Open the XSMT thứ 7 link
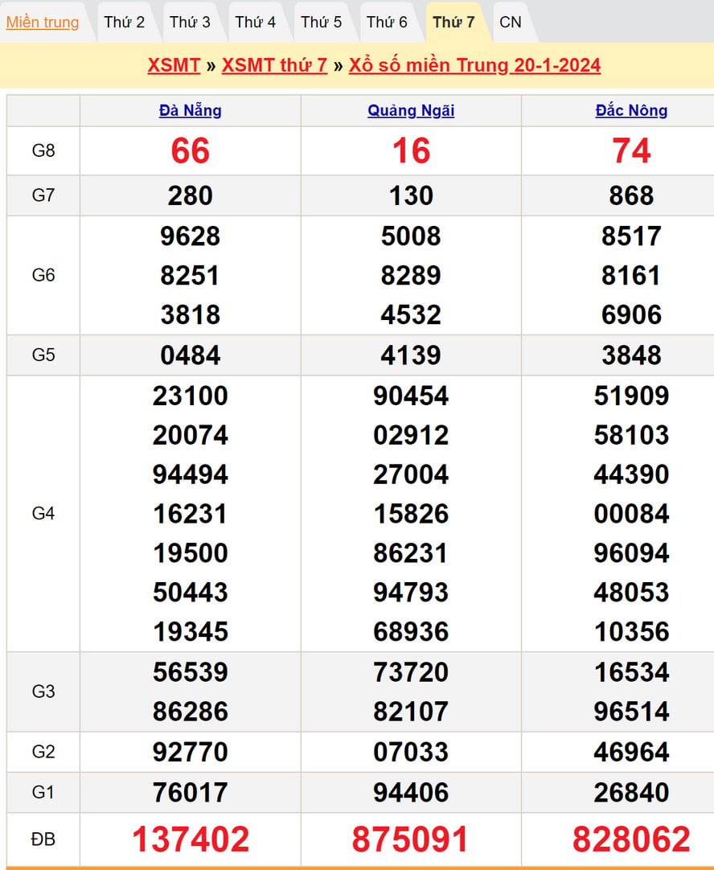This screenshot has height=870, width=714. click(x=274, y=65)
